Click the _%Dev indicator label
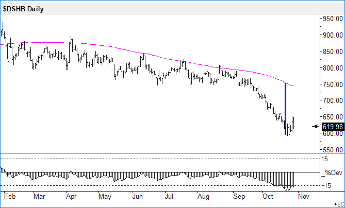The image size is (345, 208). click(332, 172)
